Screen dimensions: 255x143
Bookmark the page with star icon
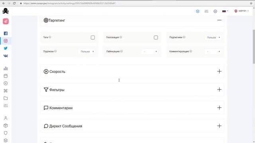pos(251,3)
